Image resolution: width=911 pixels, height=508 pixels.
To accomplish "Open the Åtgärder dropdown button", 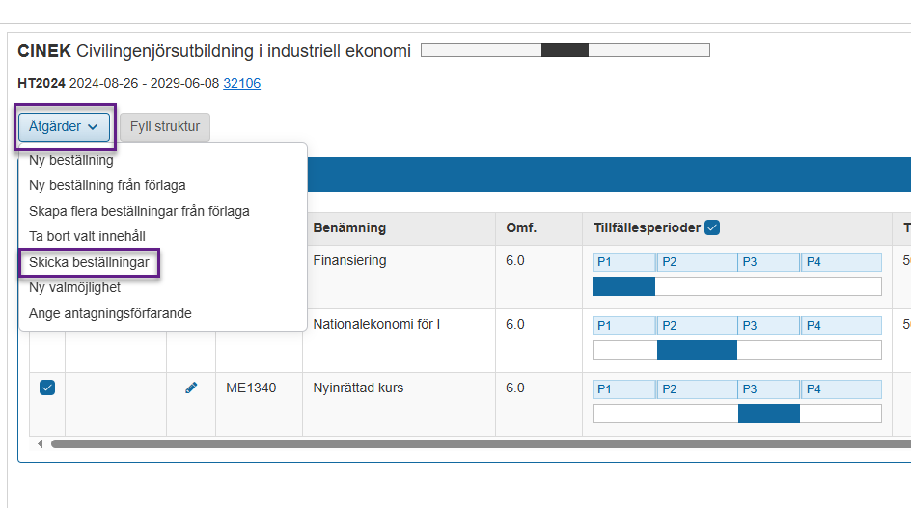I will (64, 127).
